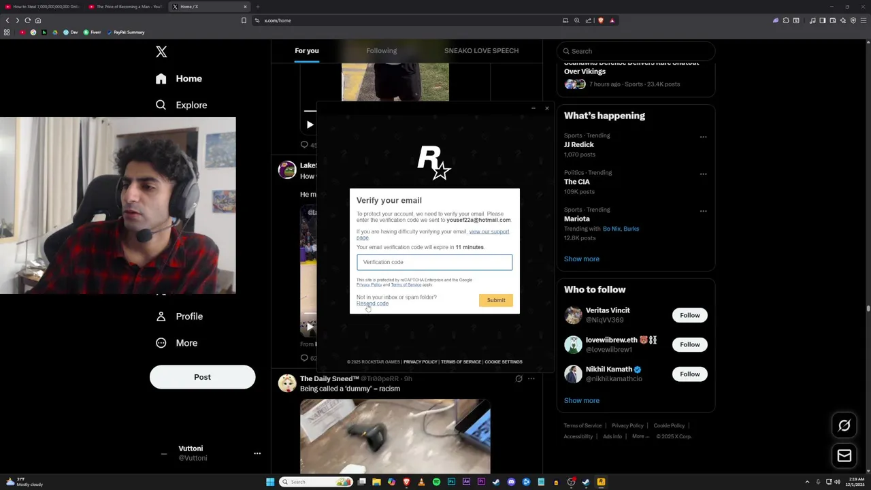Screen dimensions: 871x490
Task: Follow lovewiibrew.eth
Action: pyautogui.click(x=689, y=344)
